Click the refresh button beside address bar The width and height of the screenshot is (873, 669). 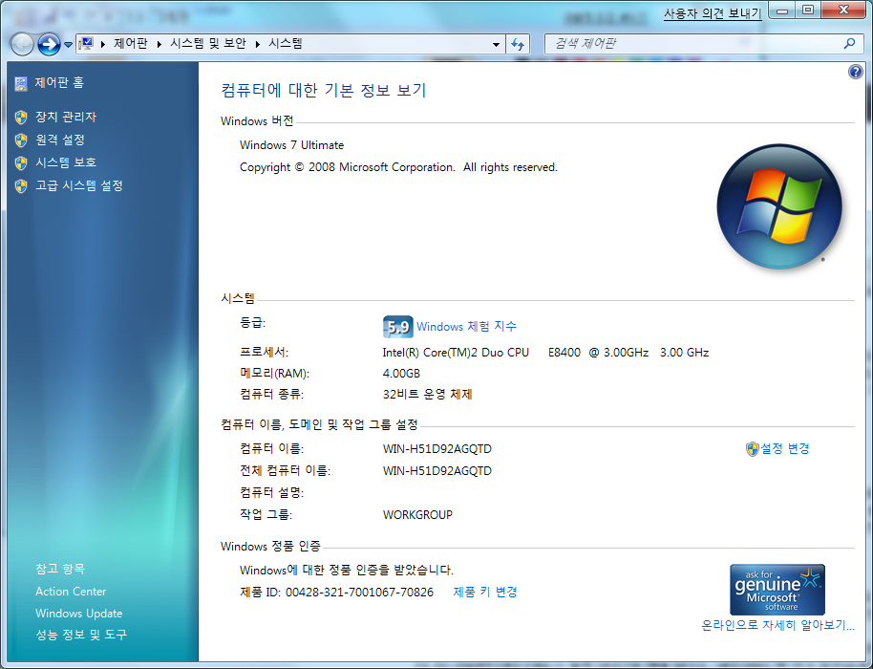pyautogui.click(x=518, y=44)
